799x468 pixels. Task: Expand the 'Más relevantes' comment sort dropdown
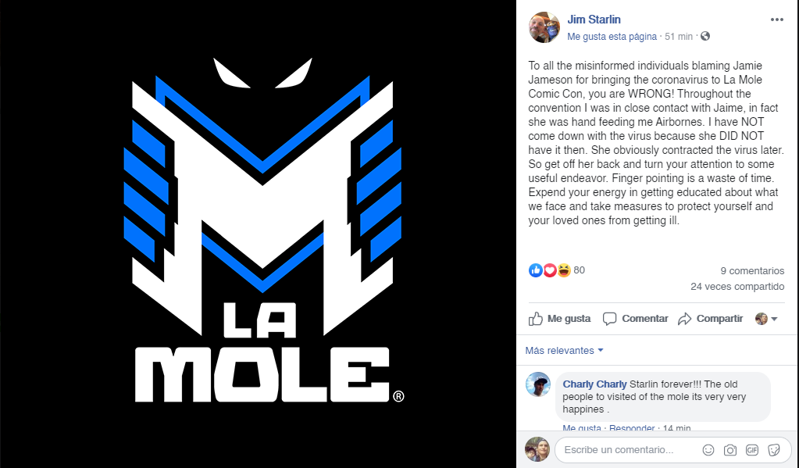point(564,351)
